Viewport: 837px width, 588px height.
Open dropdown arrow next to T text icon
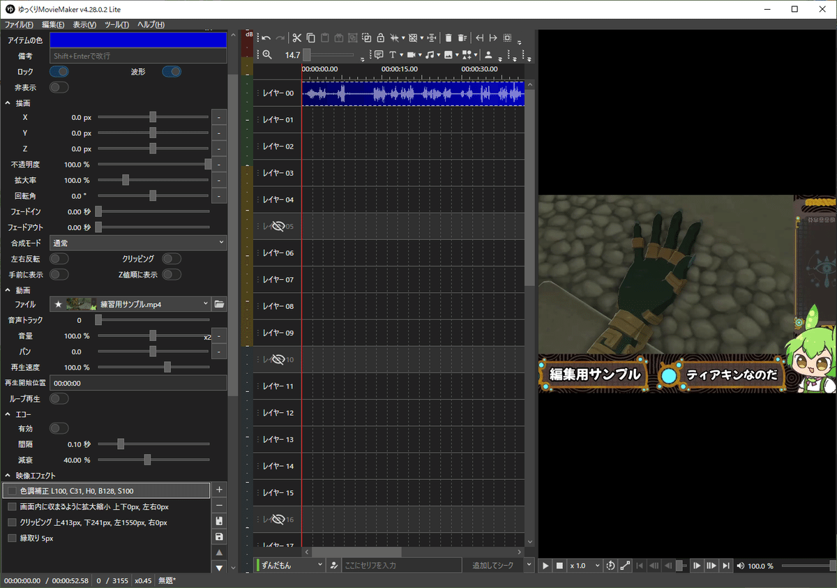click(402, 55)
